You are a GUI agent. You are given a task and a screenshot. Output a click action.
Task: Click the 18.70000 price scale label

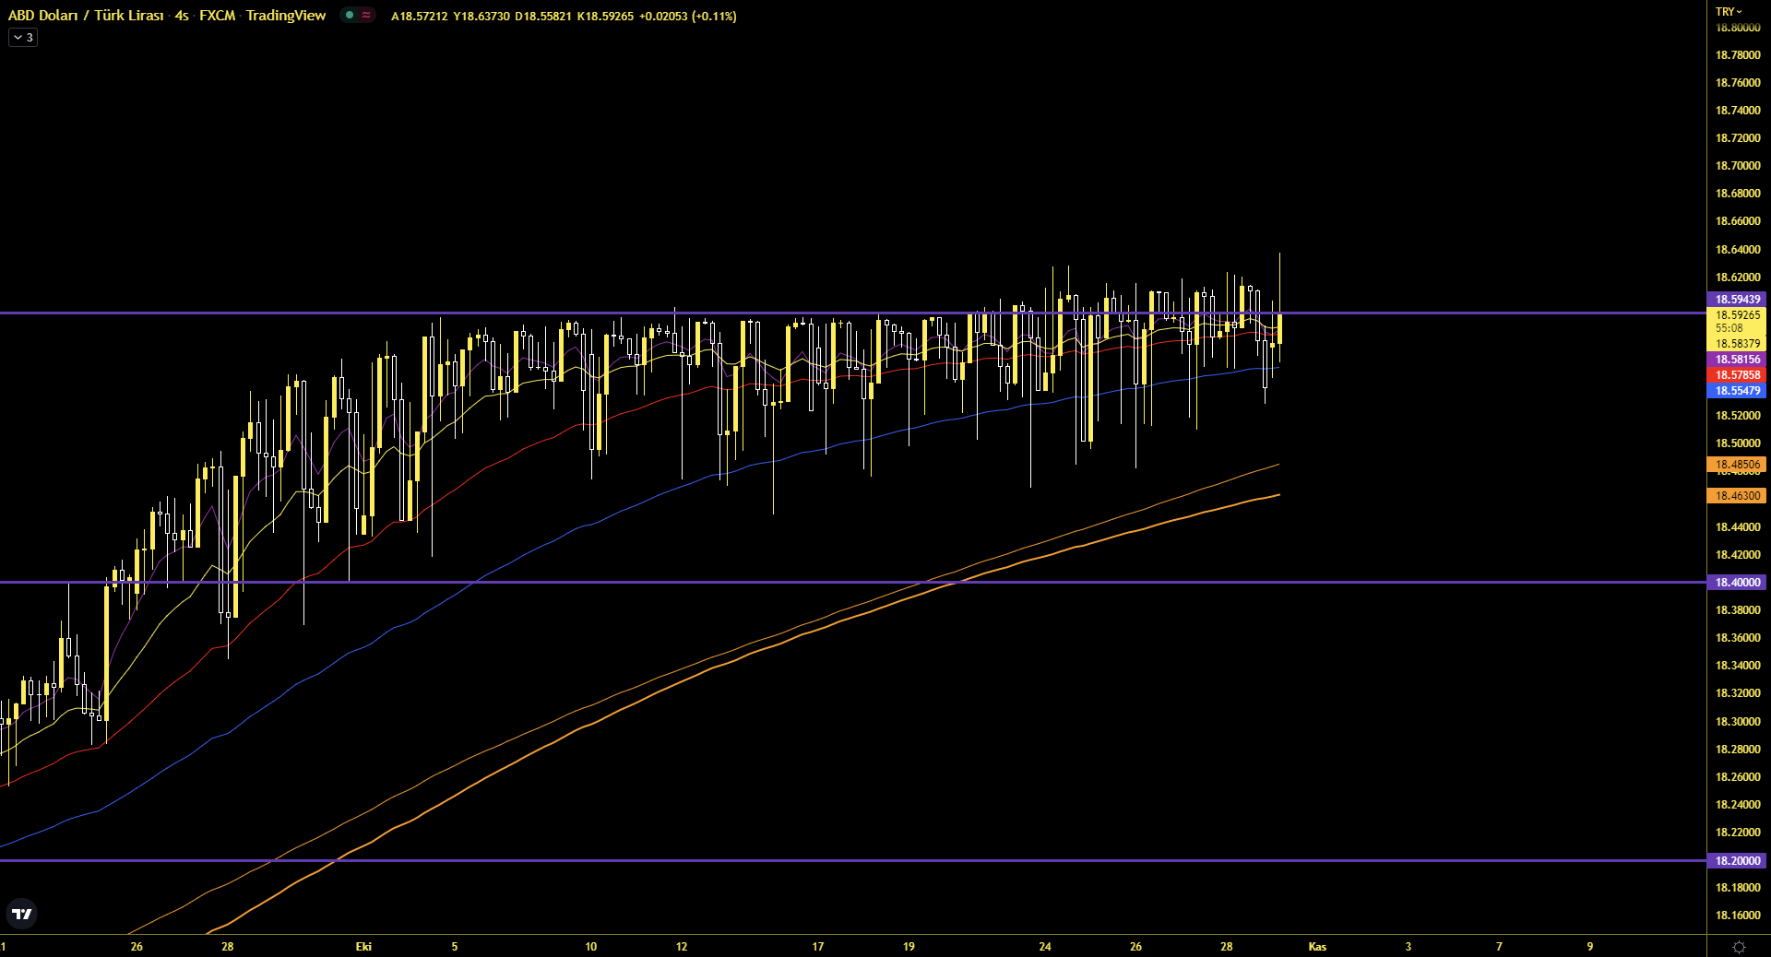point(1738,166)
